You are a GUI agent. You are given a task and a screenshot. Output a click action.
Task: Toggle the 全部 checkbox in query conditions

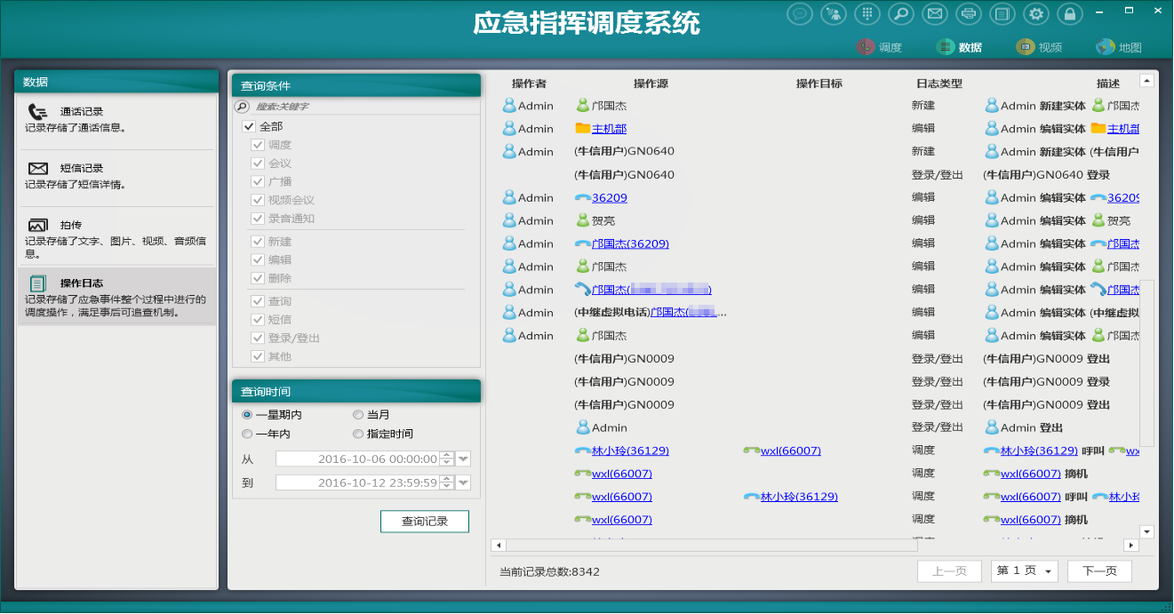[250, 127]
